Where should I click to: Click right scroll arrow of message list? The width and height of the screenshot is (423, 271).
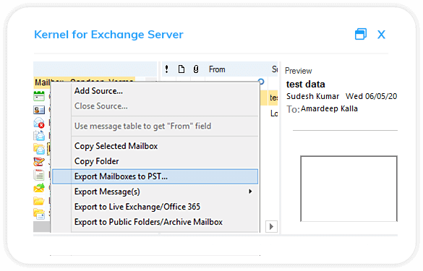click(271, 226)
